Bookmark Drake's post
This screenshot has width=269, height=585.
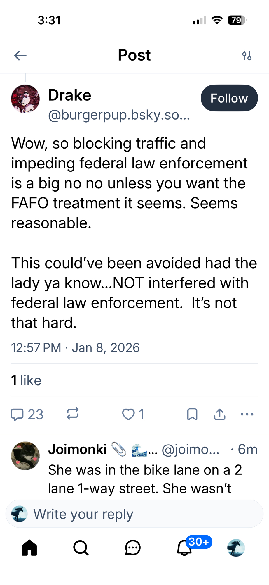[192, 414]
